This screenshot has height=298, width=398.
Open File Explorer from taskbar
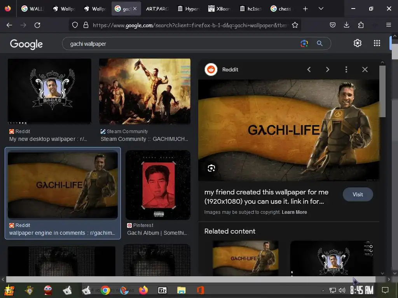click(181, 290)
